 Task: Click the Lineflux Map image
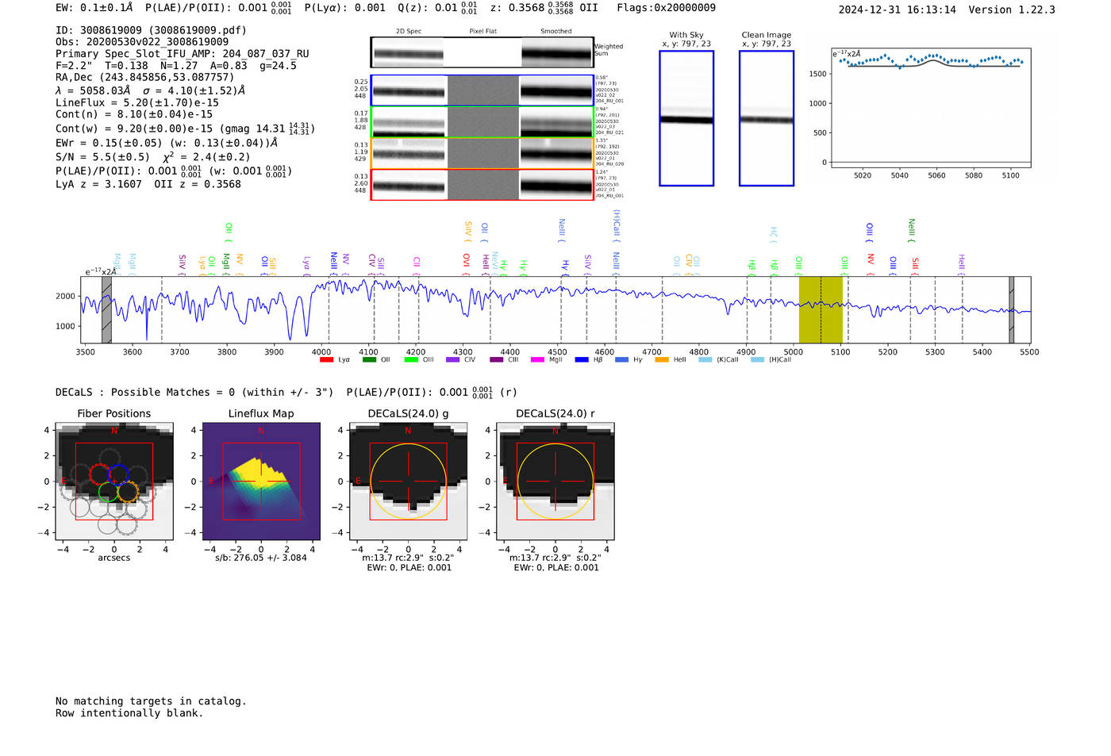261,481
